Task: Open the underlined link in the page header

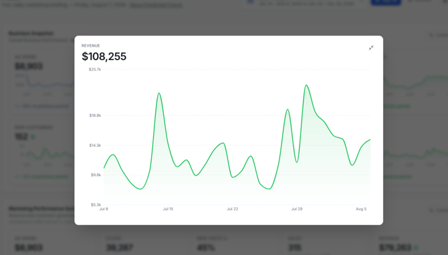Action: pyautogui.click(x=156, y=5)
